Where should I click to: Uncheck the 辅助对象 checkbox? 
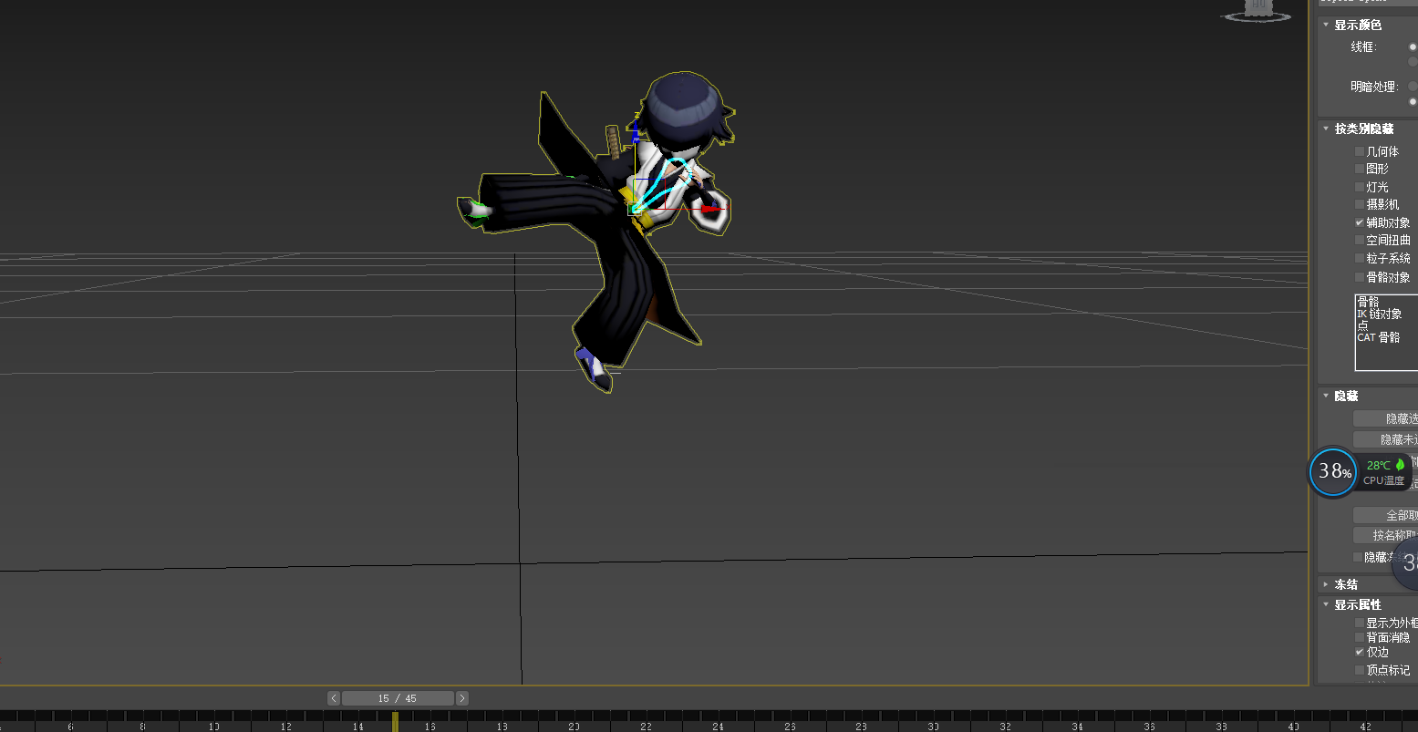tap(1359, 222)
